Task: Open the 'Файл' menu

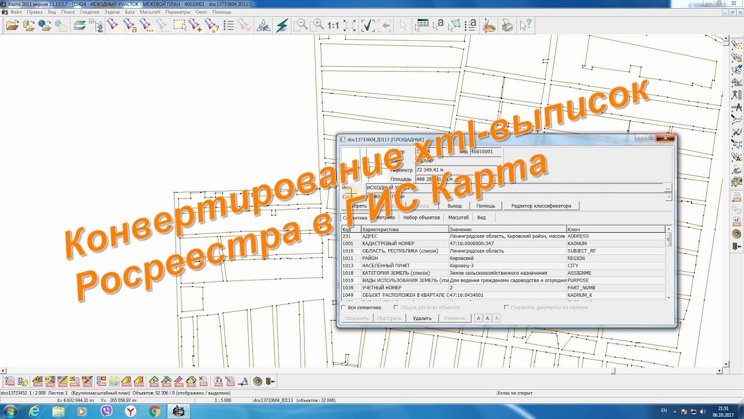Action: pyautogui.click(x=16, y=12)
